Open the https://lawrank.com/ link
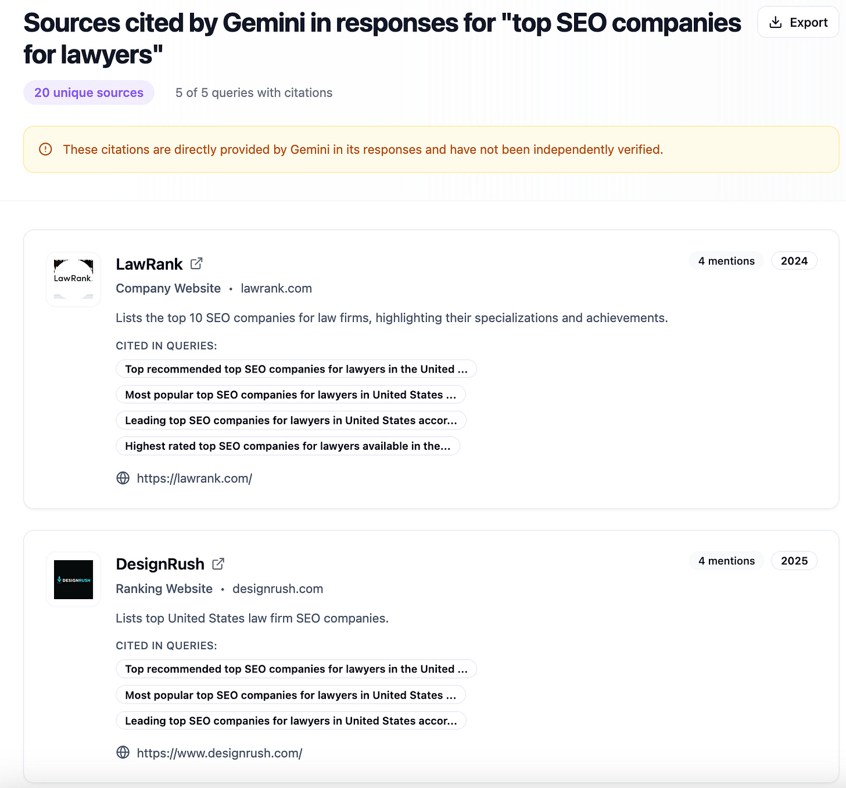846x788 pixels. [x=195, y=478]
